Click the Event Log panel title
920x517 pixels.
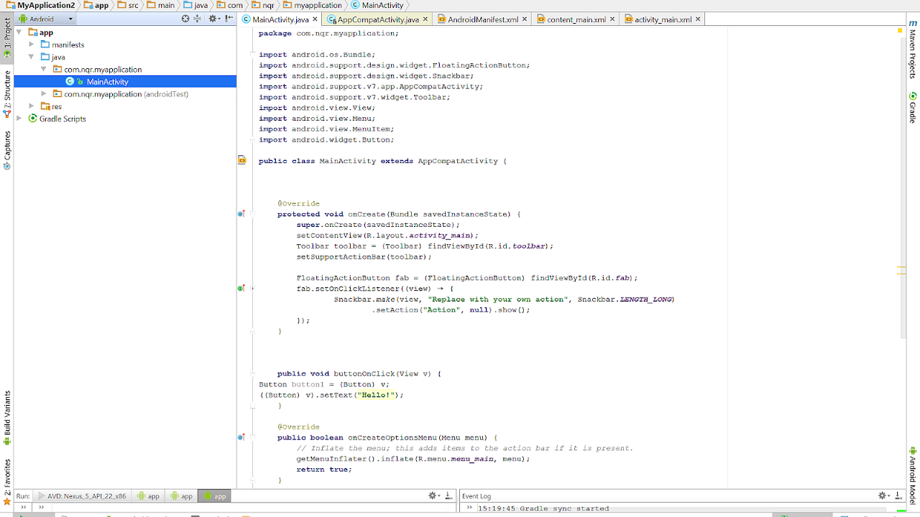coord(476,496)
